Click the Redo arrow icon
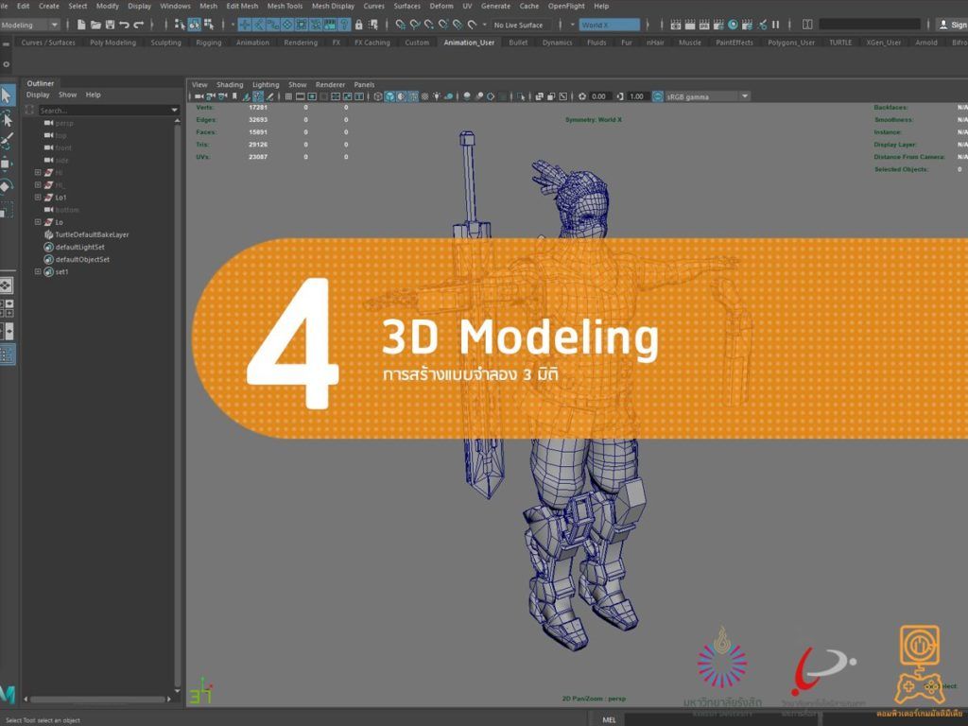The height and width of the screenshot is (726, 968). pos(139,25)
